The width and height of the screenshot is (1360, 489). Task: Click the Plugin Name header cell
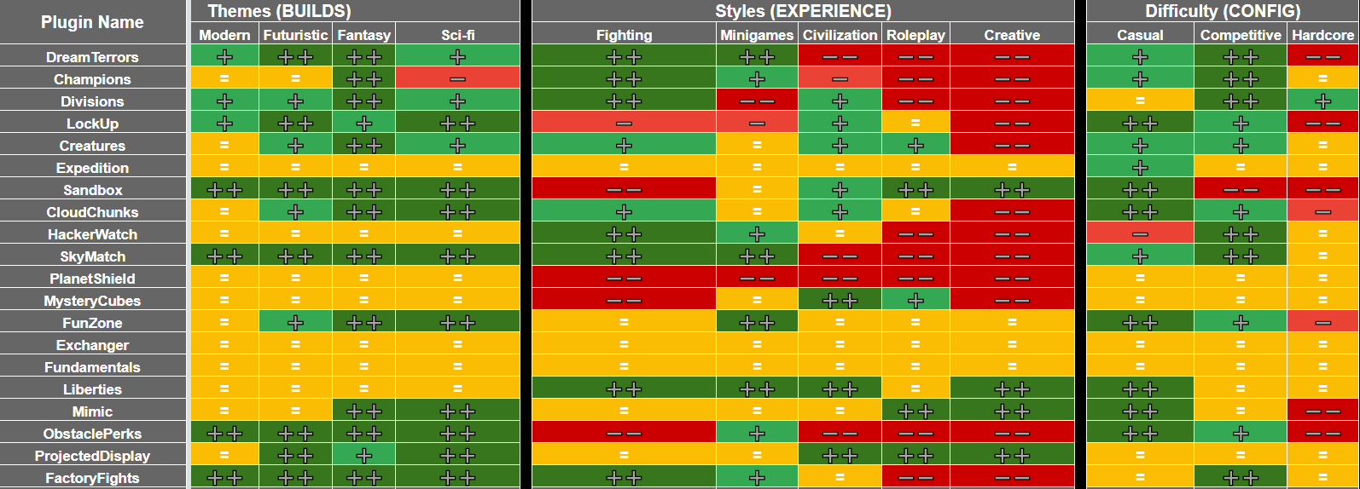(x=92, y=22)
